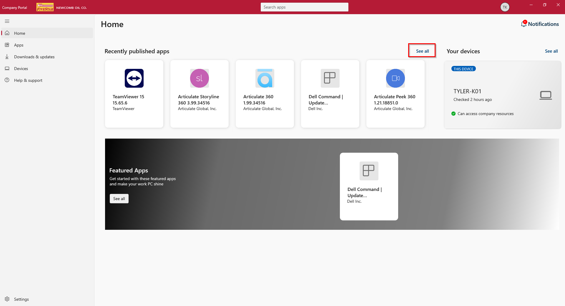Screen dimensions: 565x306
Task: See all recently published apps
Action: [422, 51]
